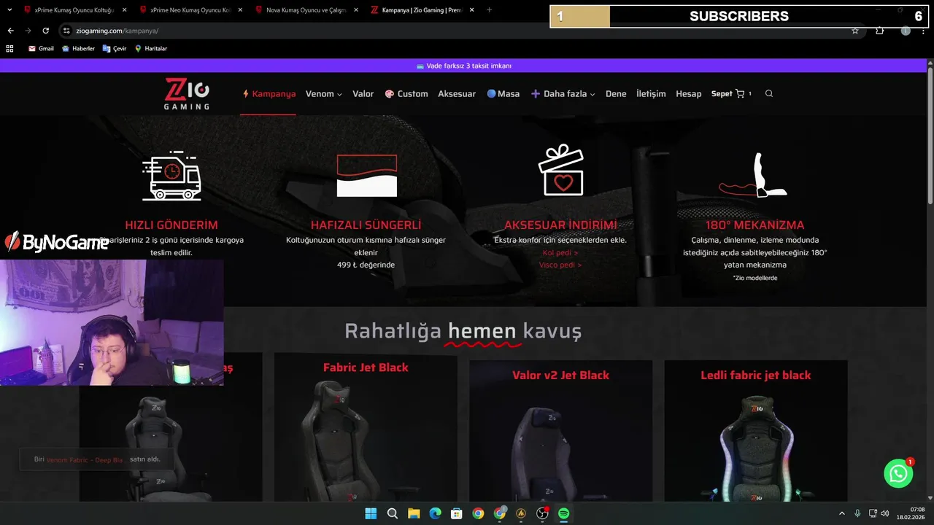Open a new browser tab

point(489,10)
